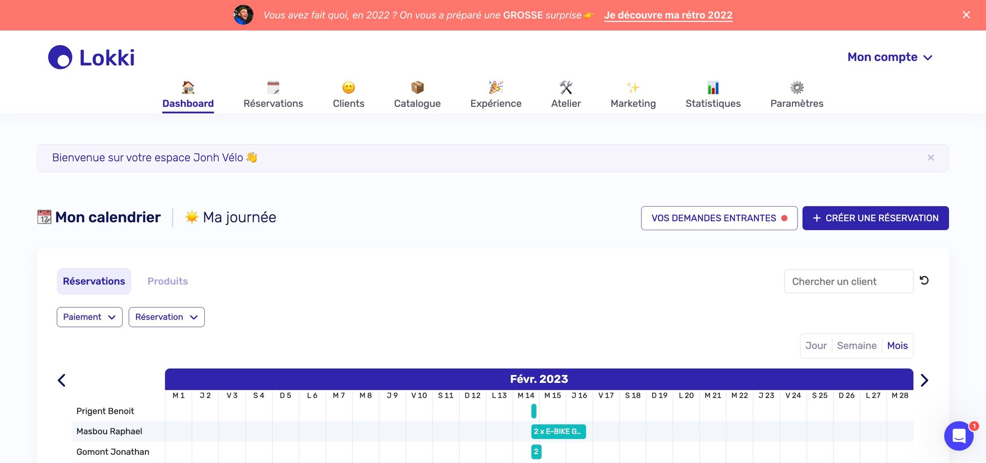Click the Ma journée sun icon

(192, 217)
